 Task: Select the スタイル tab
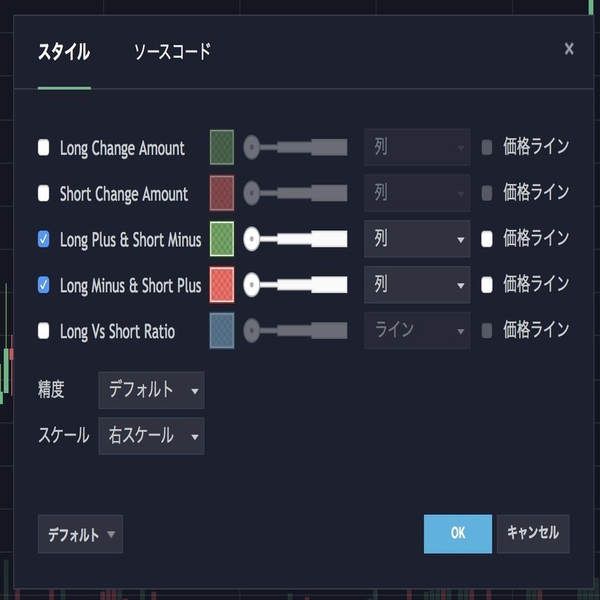[62, 51]
